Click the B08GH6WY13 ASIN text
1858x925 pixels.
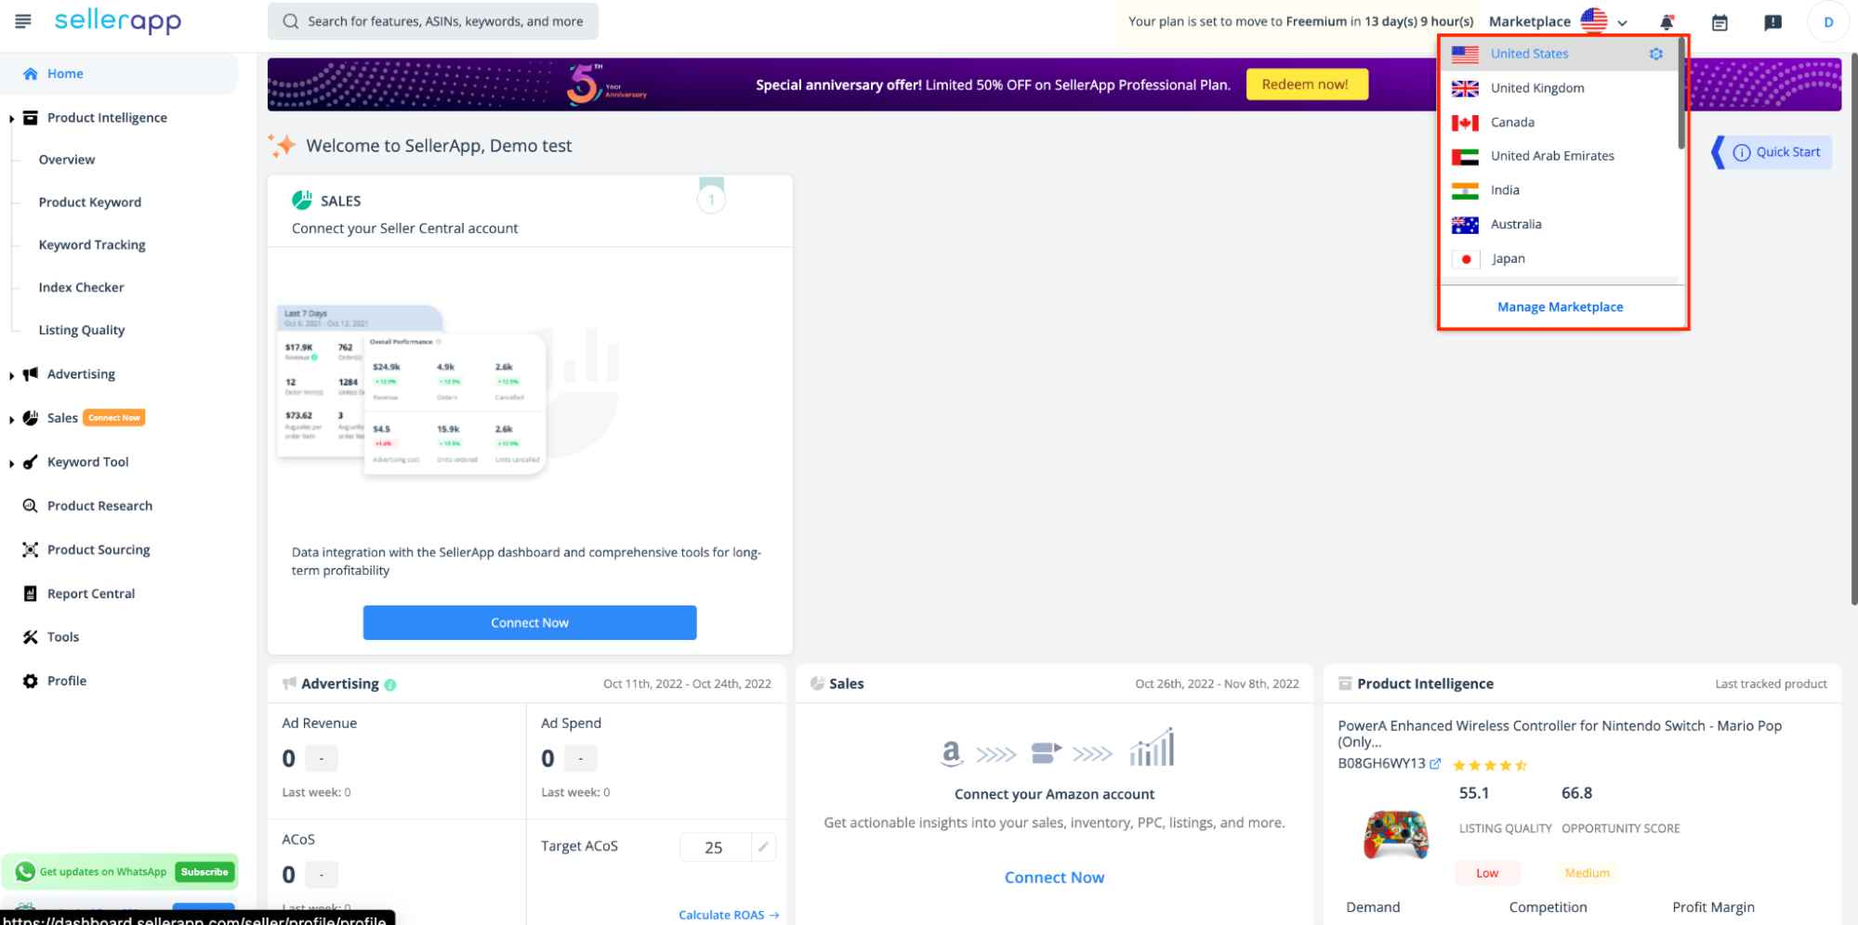(x=1381, y=763)
